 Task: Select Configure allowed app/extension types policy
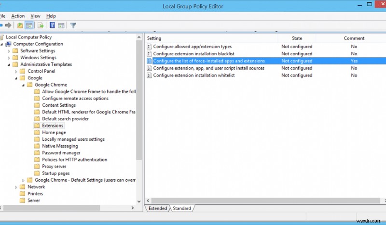point(192,46)
